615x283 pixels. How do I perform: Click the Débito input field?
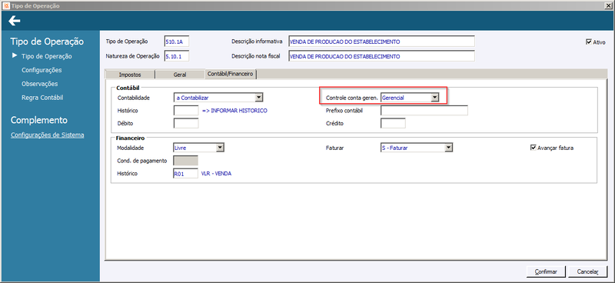(186, 123)
